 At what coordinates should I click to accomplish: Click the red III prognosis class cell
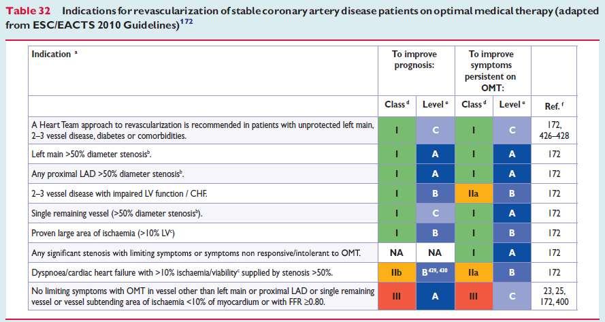(397, 296)
